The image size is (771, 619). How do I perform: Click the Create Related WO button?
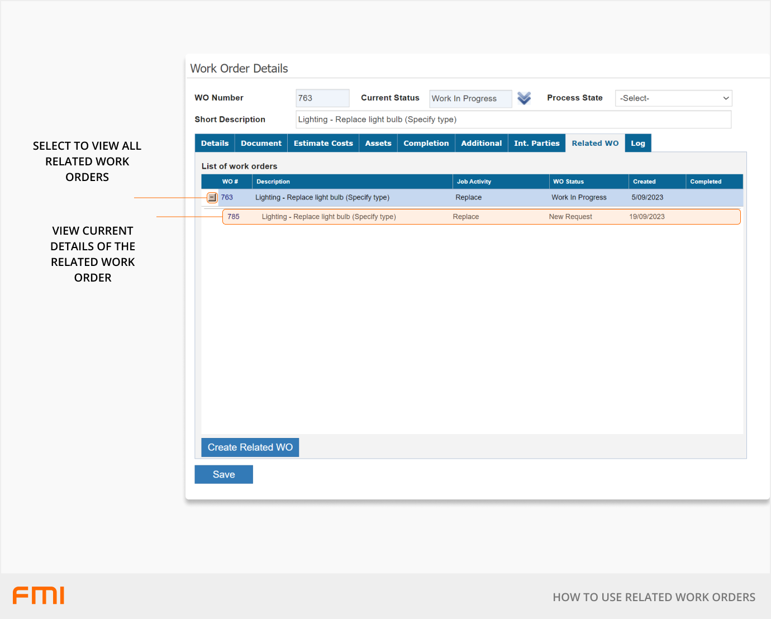(x=250, y=447)
